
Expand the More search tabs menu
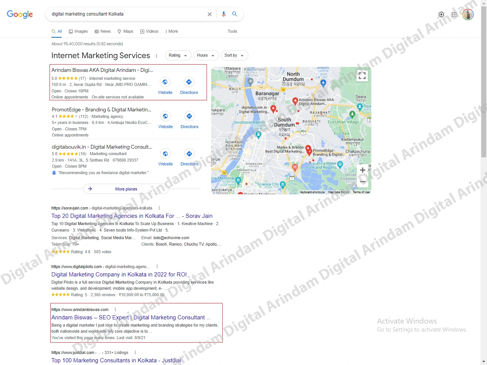point(172,31)
